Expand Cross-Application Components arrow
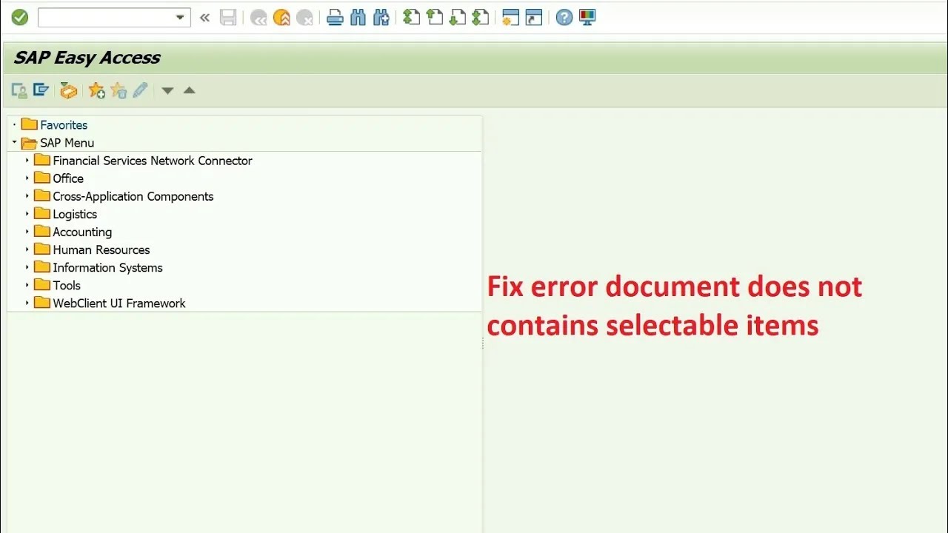This screenshot has width=948, height=533. pos(27,195)
